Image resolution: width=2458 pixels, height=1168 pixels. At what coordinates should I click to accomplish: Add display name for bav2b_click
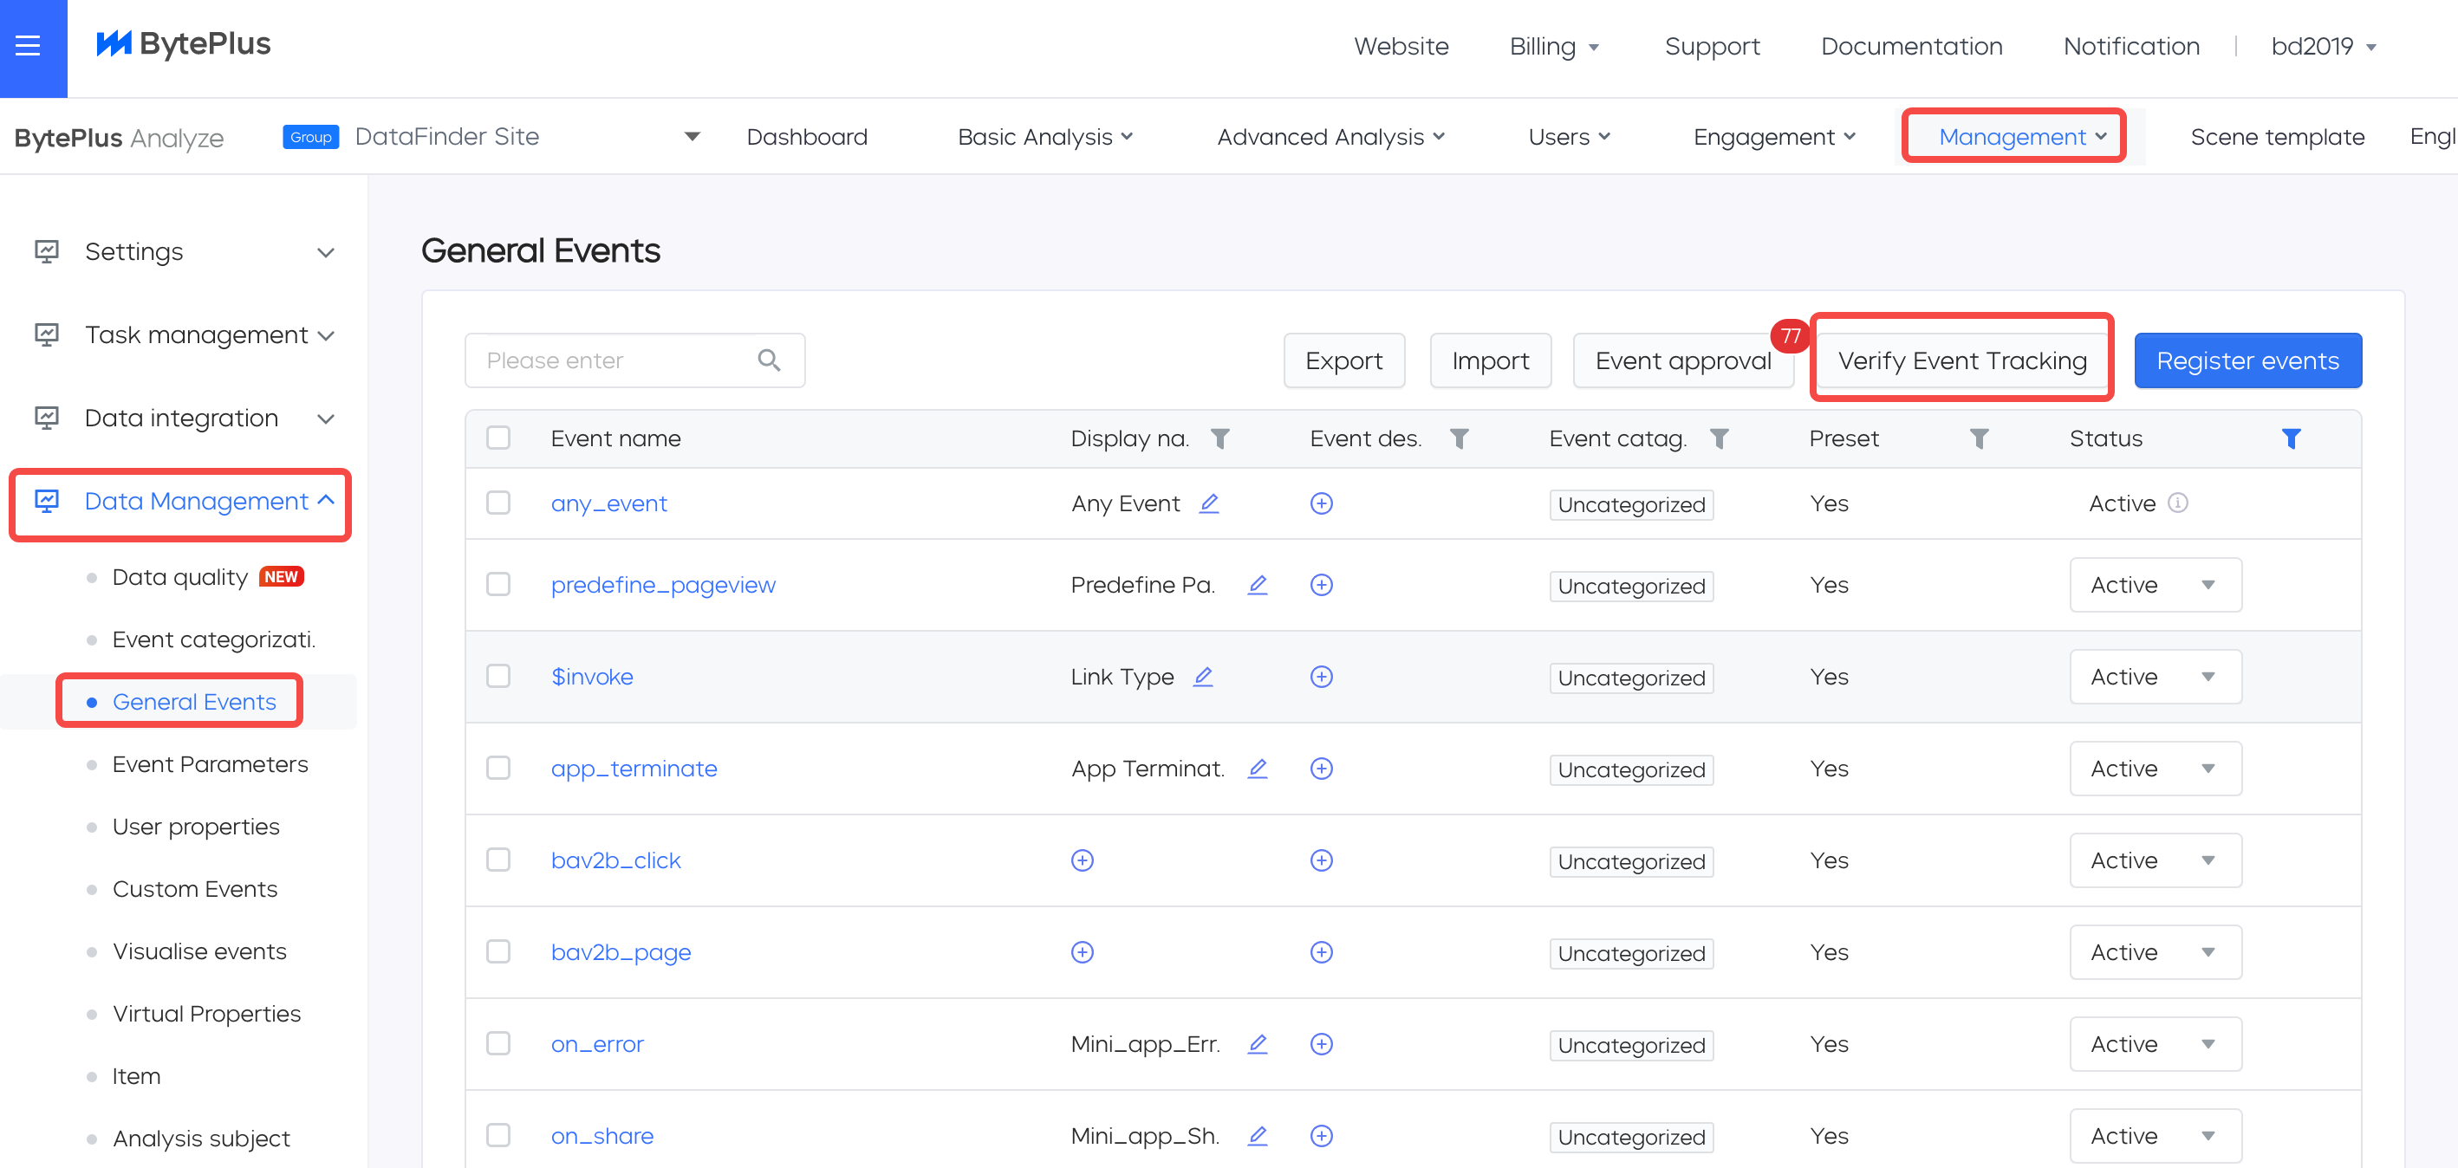[1081, 860]
